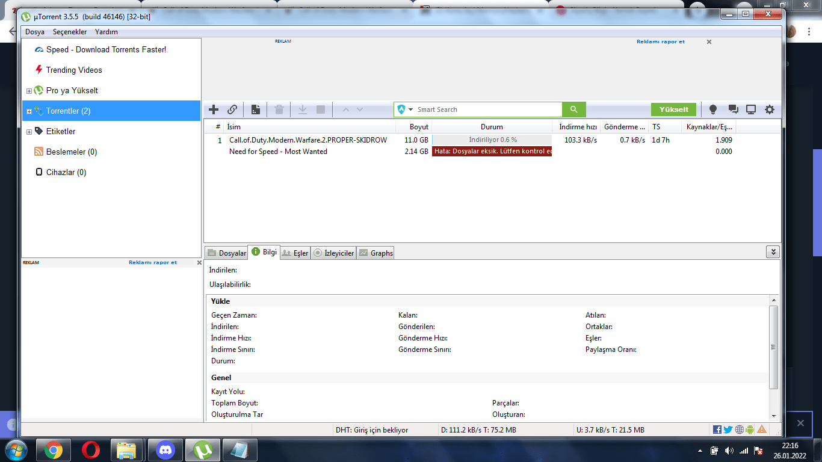The width and height of the screenshot is (822, 462).
Task: Close the top ad banner
Action: coord(709,42)
